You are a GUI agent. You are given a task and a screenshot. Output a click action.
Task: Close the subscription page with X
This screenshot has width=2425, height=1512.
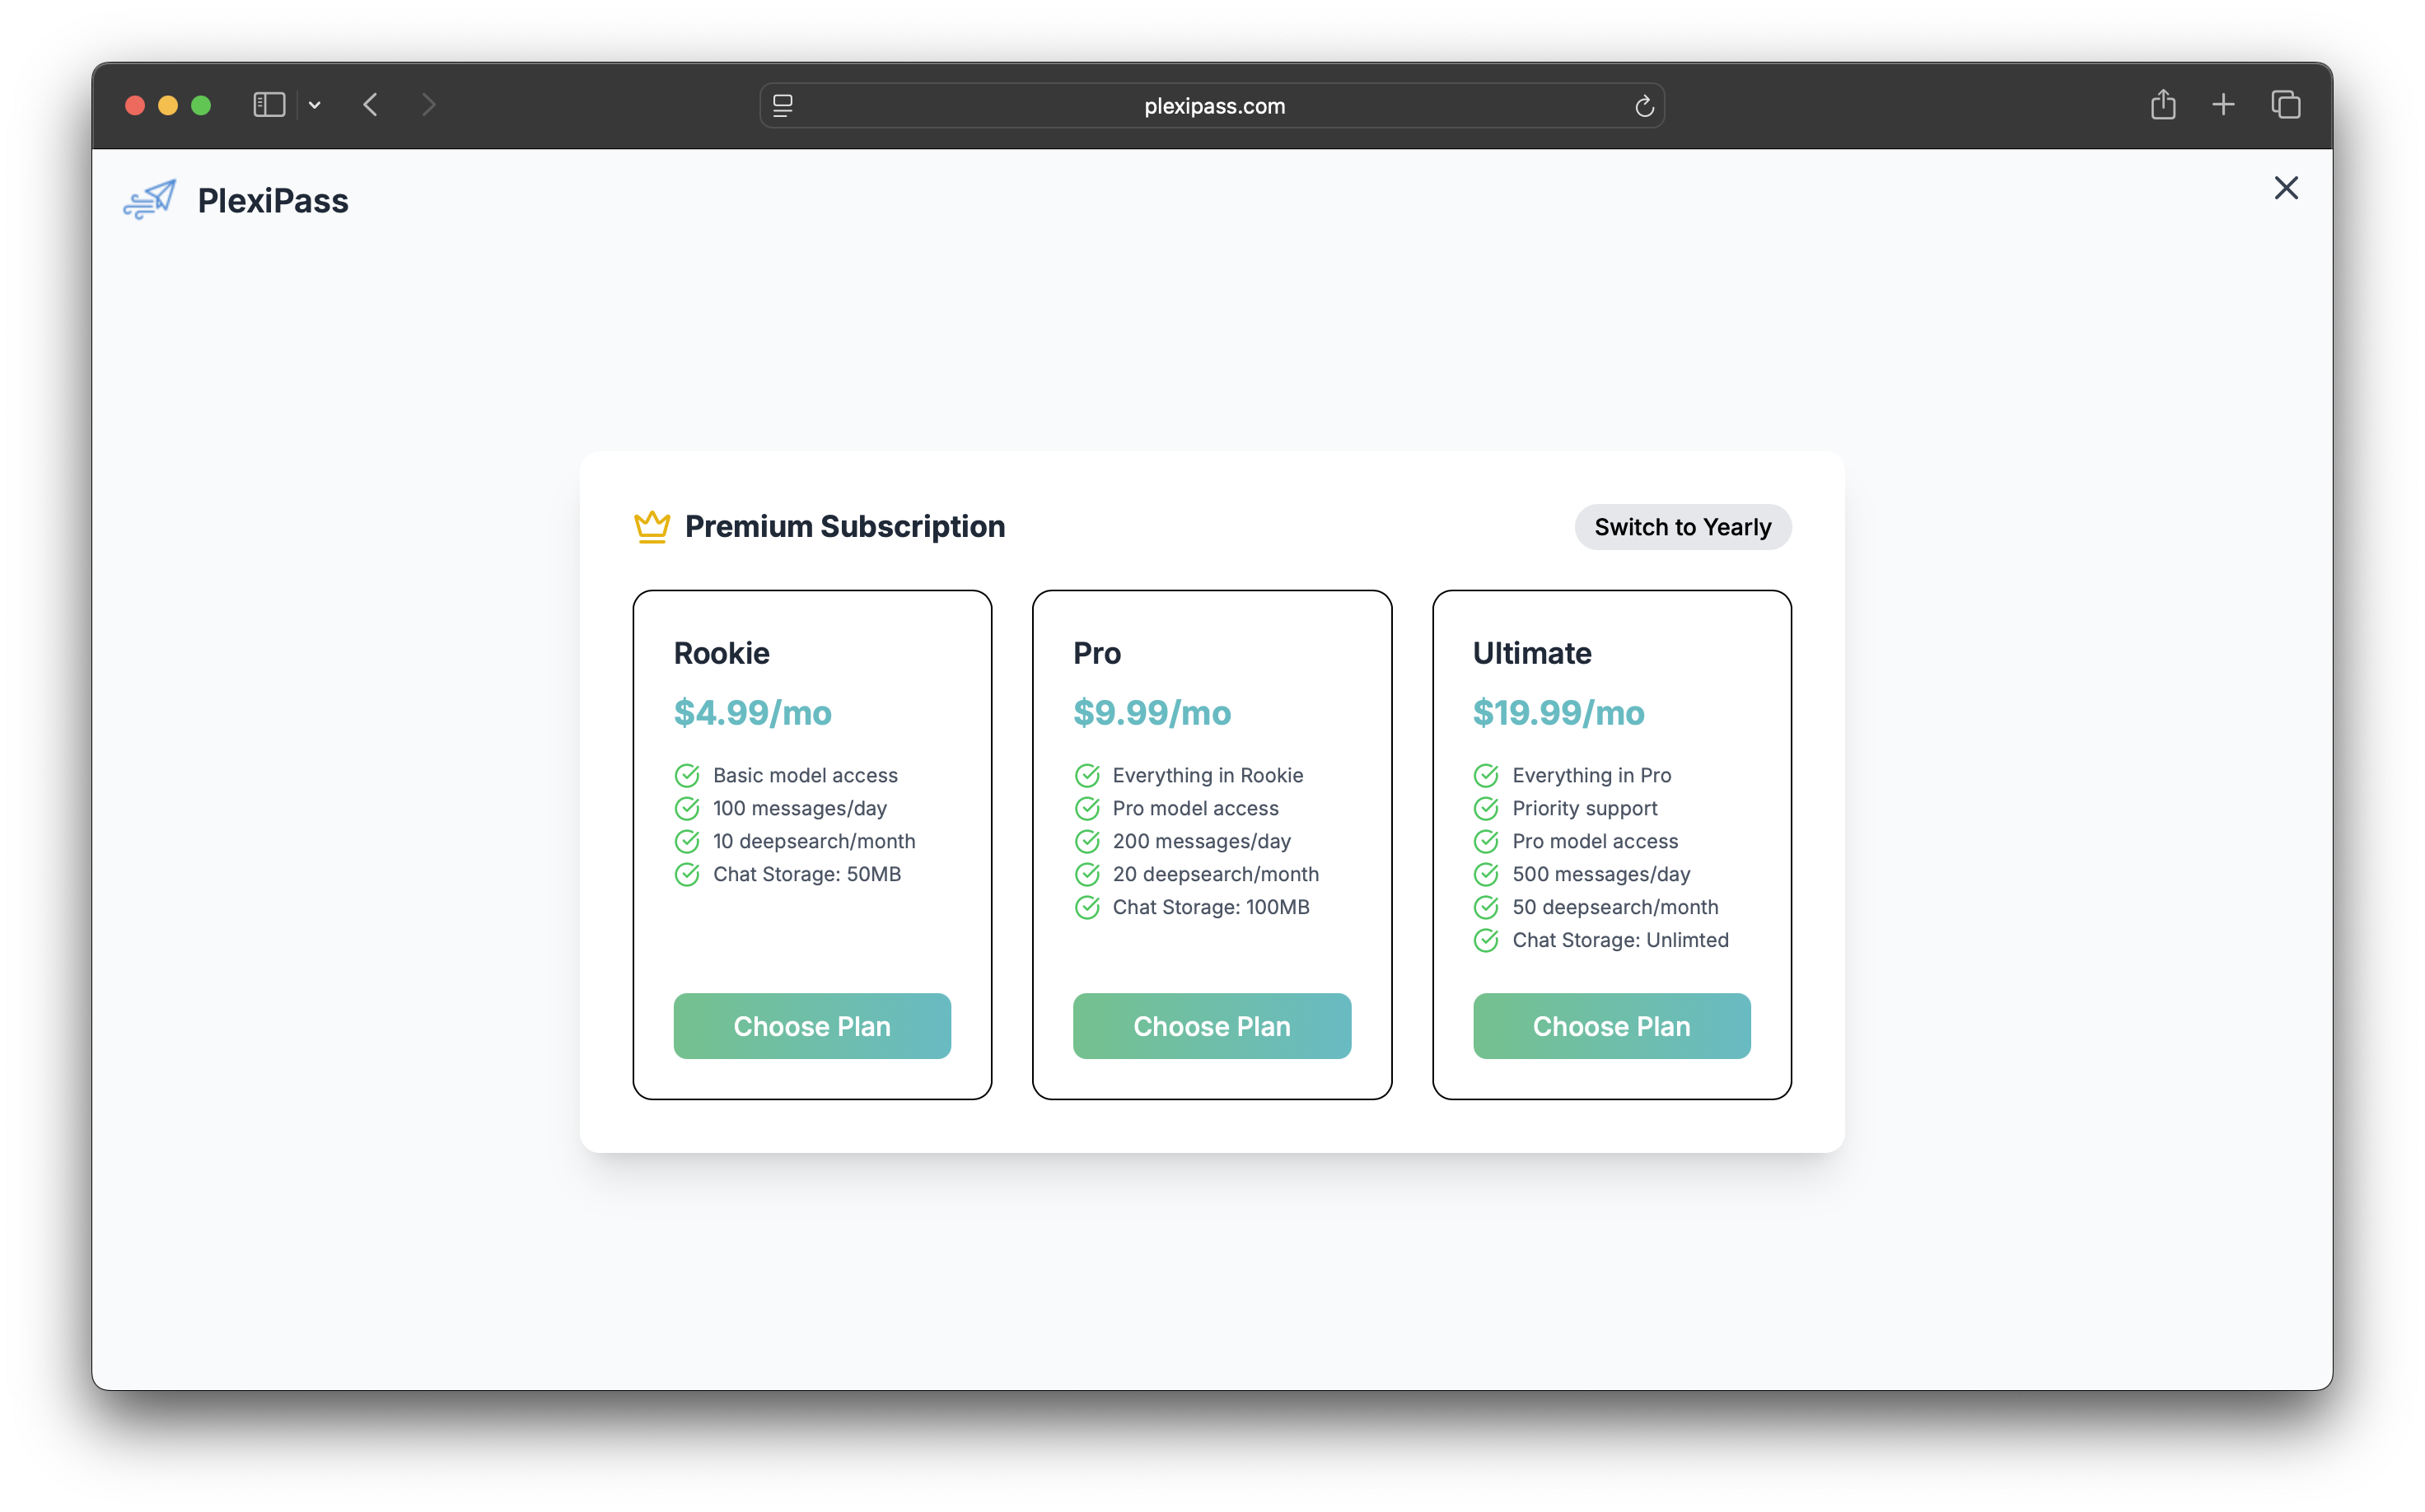point(2286,188)
